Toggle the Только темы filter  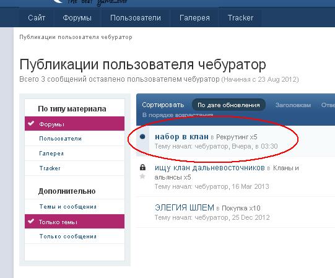[74, 222]
